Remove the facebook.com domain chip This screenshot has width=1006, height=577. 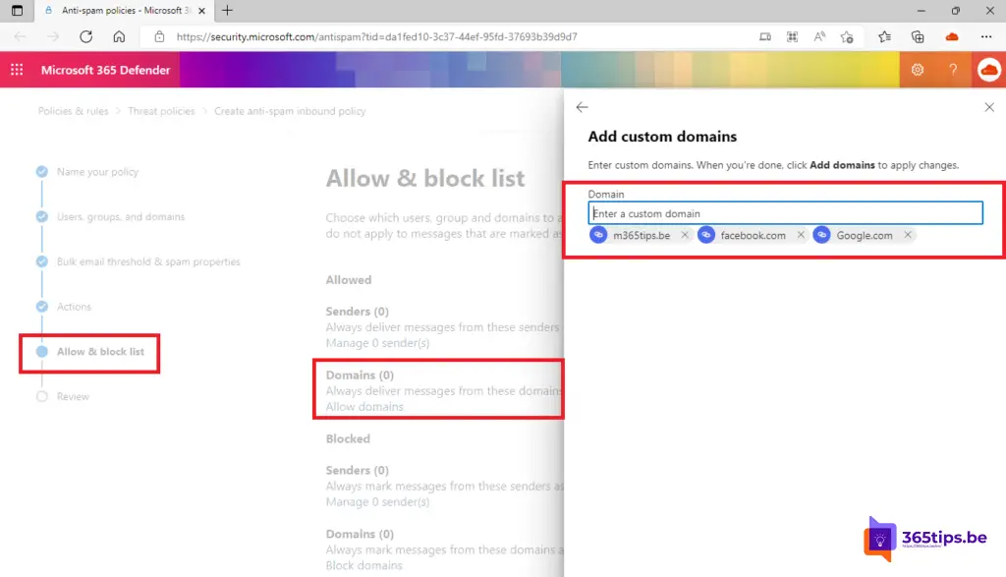tap(801, 236)
